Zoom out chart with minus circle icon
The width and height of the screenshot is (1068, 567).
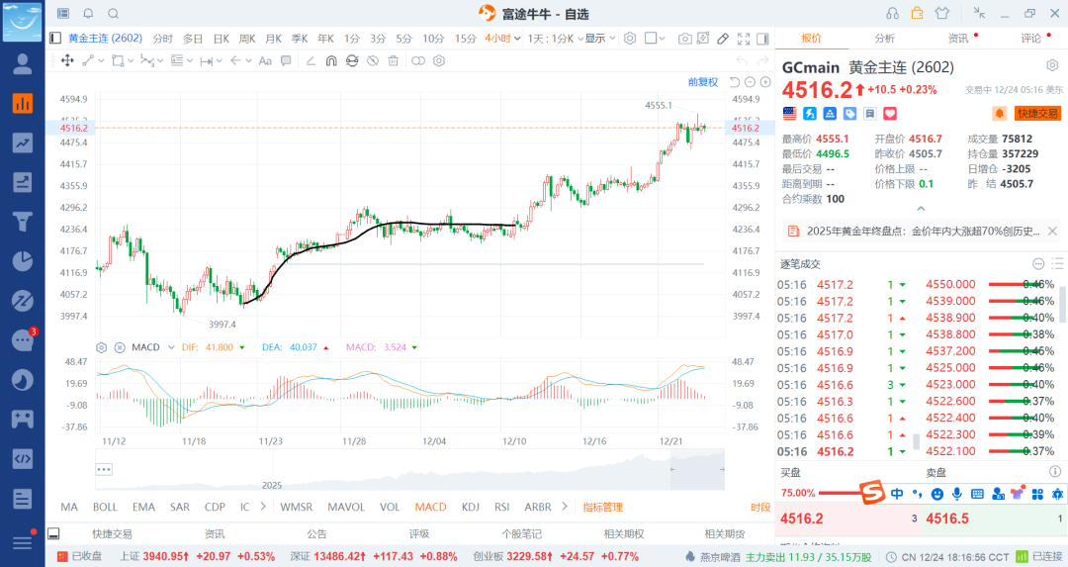[750, 82]
